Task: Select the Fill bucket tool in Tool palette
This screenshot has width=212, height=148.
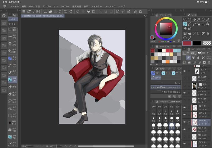Action: [190, 34]
